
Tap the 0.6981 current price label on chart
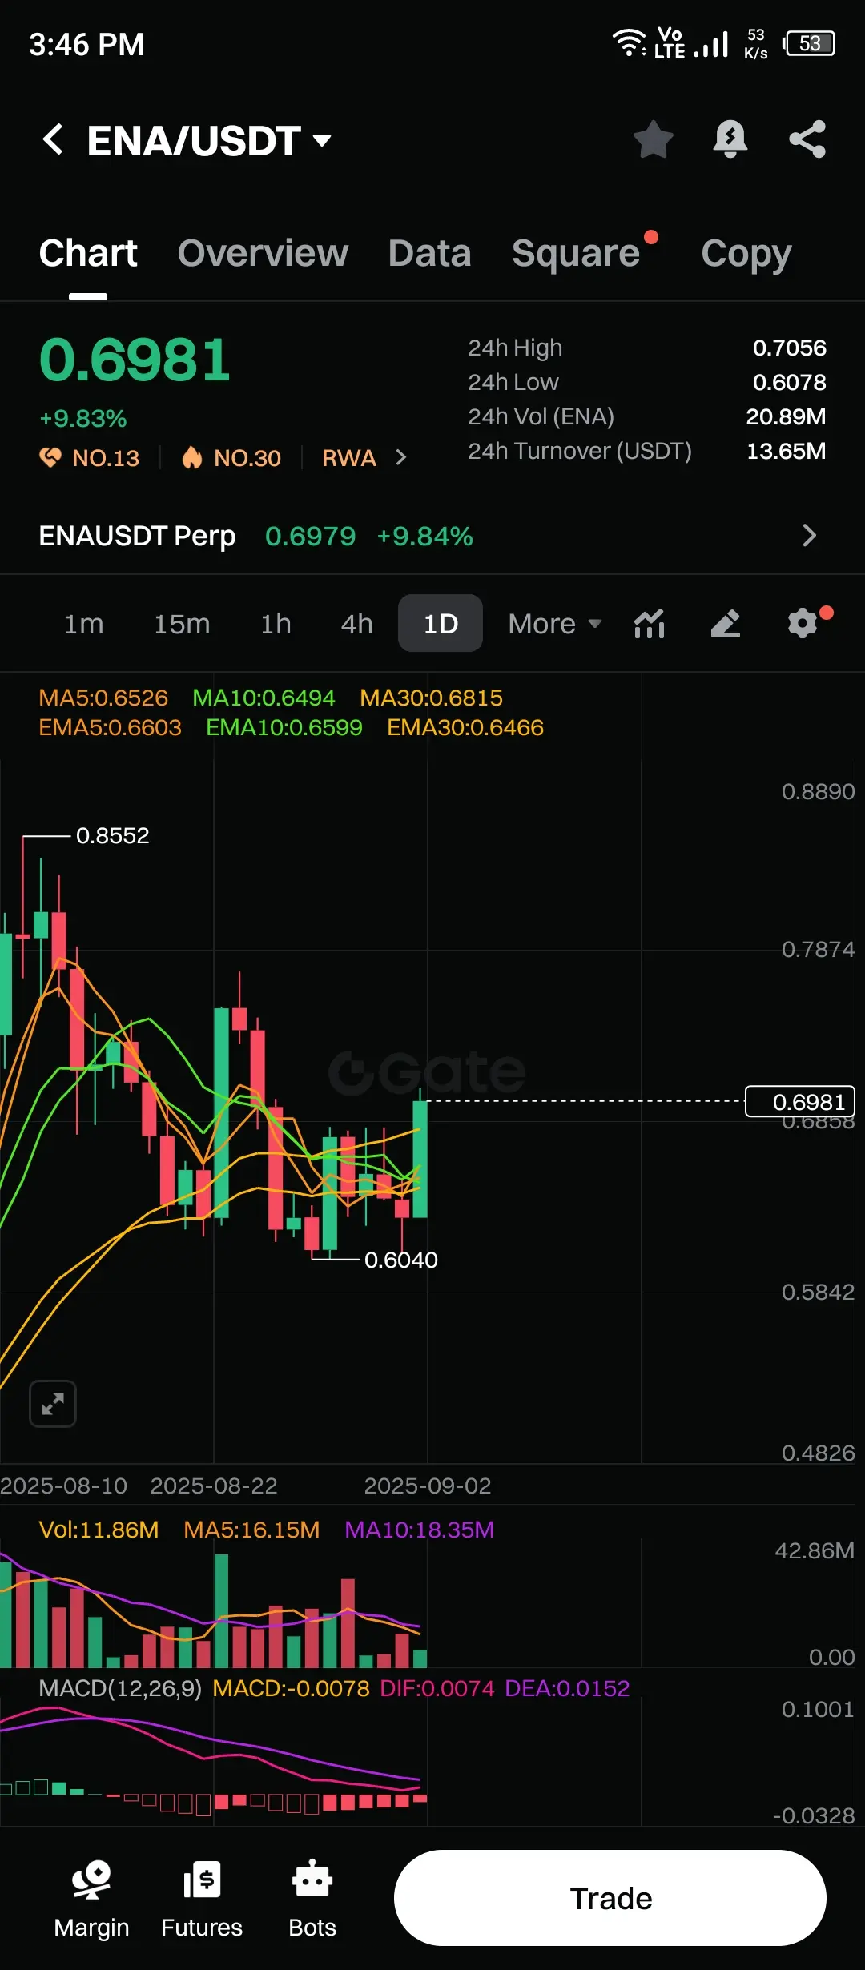click(x=800, y=1101)
